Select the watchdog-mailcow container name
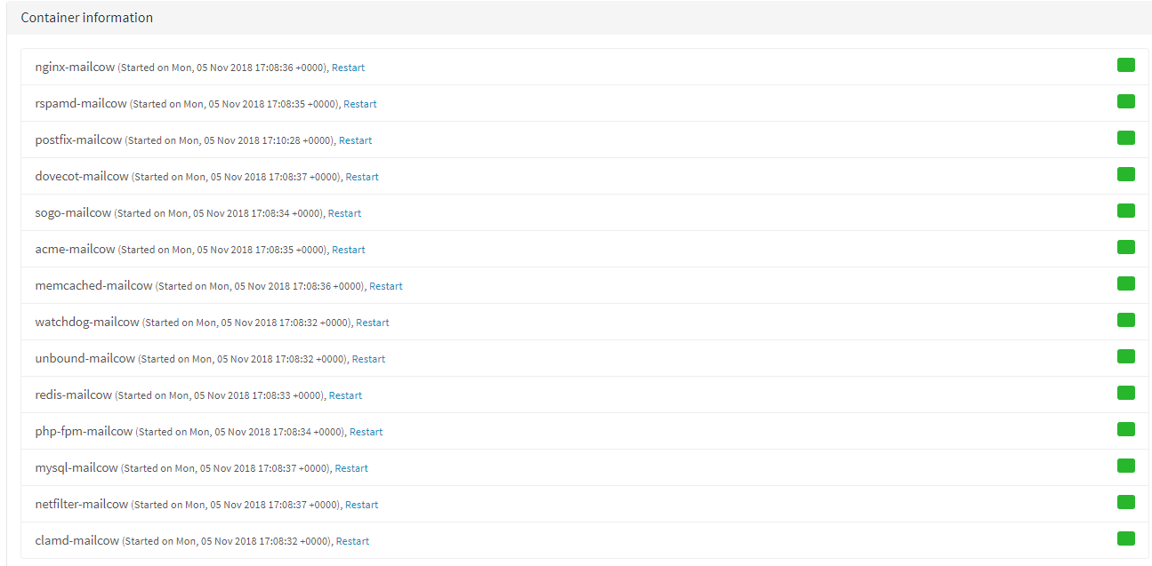The width and height of the screenshot is (1152, 566). tap(87, 322)
